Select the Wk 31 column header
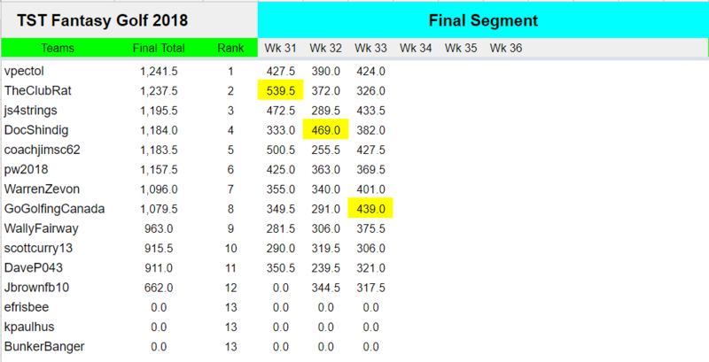 [280, 48]
